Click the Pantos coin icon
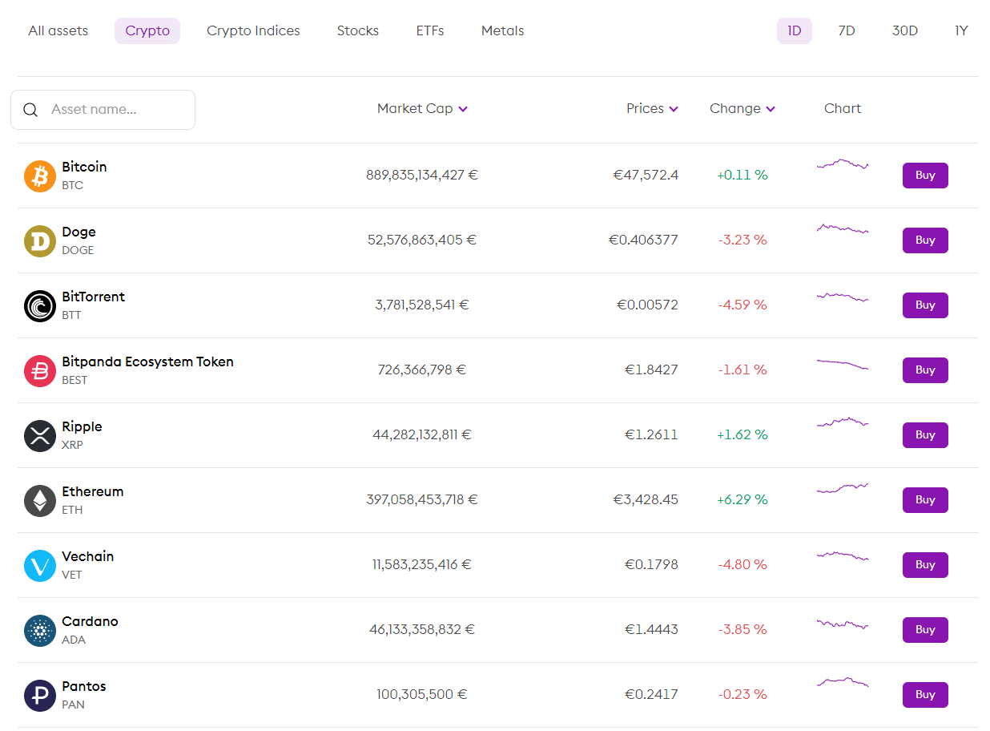 [39, 695]
